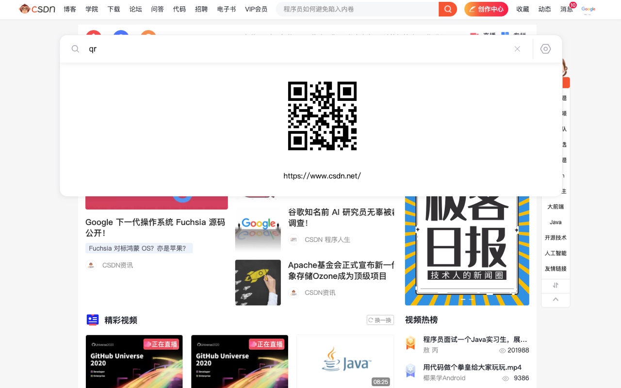The width and height of the screenshot is (621, 388).
Task: Open the Google Fuchsia article headline
Action: [x=156, y=227]
